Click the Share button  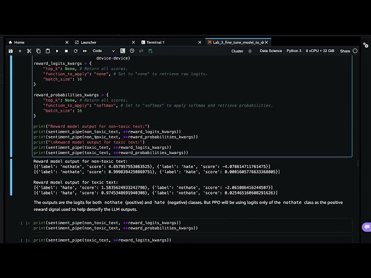[x=345, y=51]
